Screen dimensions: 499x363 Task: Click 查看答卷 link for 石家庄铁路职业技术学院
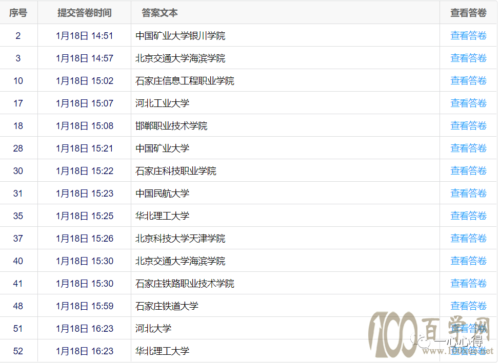[x=468, y=283]
